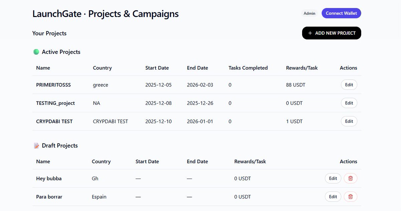Click the Tasks Completed column header
Viewport: 401px width, 211px height.
(x=248, y=68)
